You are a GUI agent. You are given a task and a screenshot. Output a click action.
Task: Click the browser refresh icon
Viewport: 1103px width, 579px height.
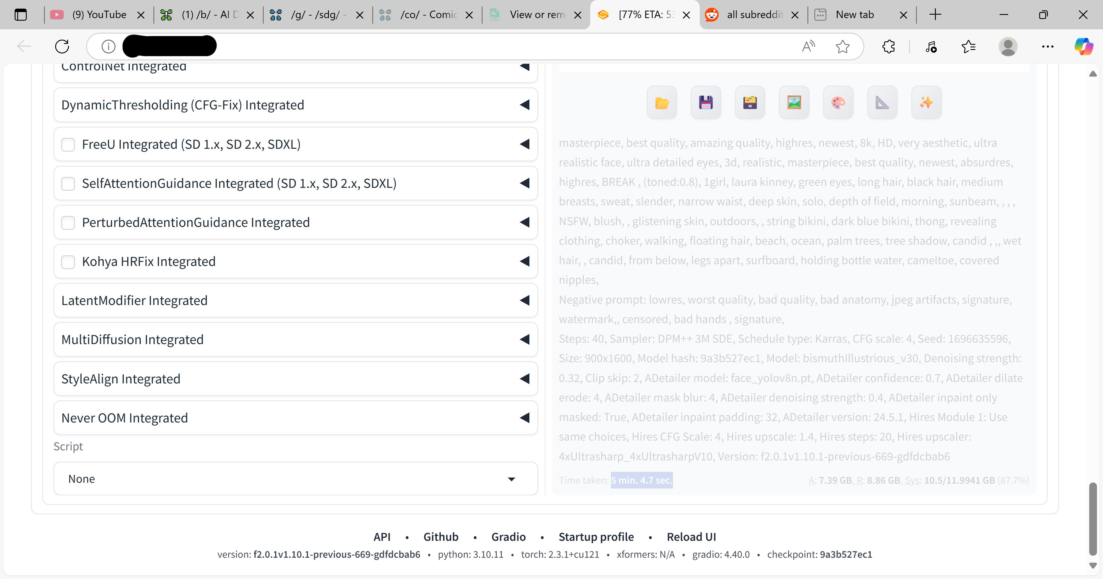[x=62, y=46]
